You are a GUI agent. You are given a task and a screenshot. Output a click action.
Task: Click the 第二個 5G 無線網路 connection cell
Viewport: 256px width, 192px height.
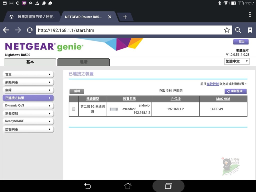pyautogui.click(x=92, y=109)
